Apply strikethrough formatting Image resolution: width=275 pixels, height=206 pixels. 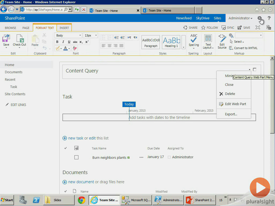click(75, 42)
